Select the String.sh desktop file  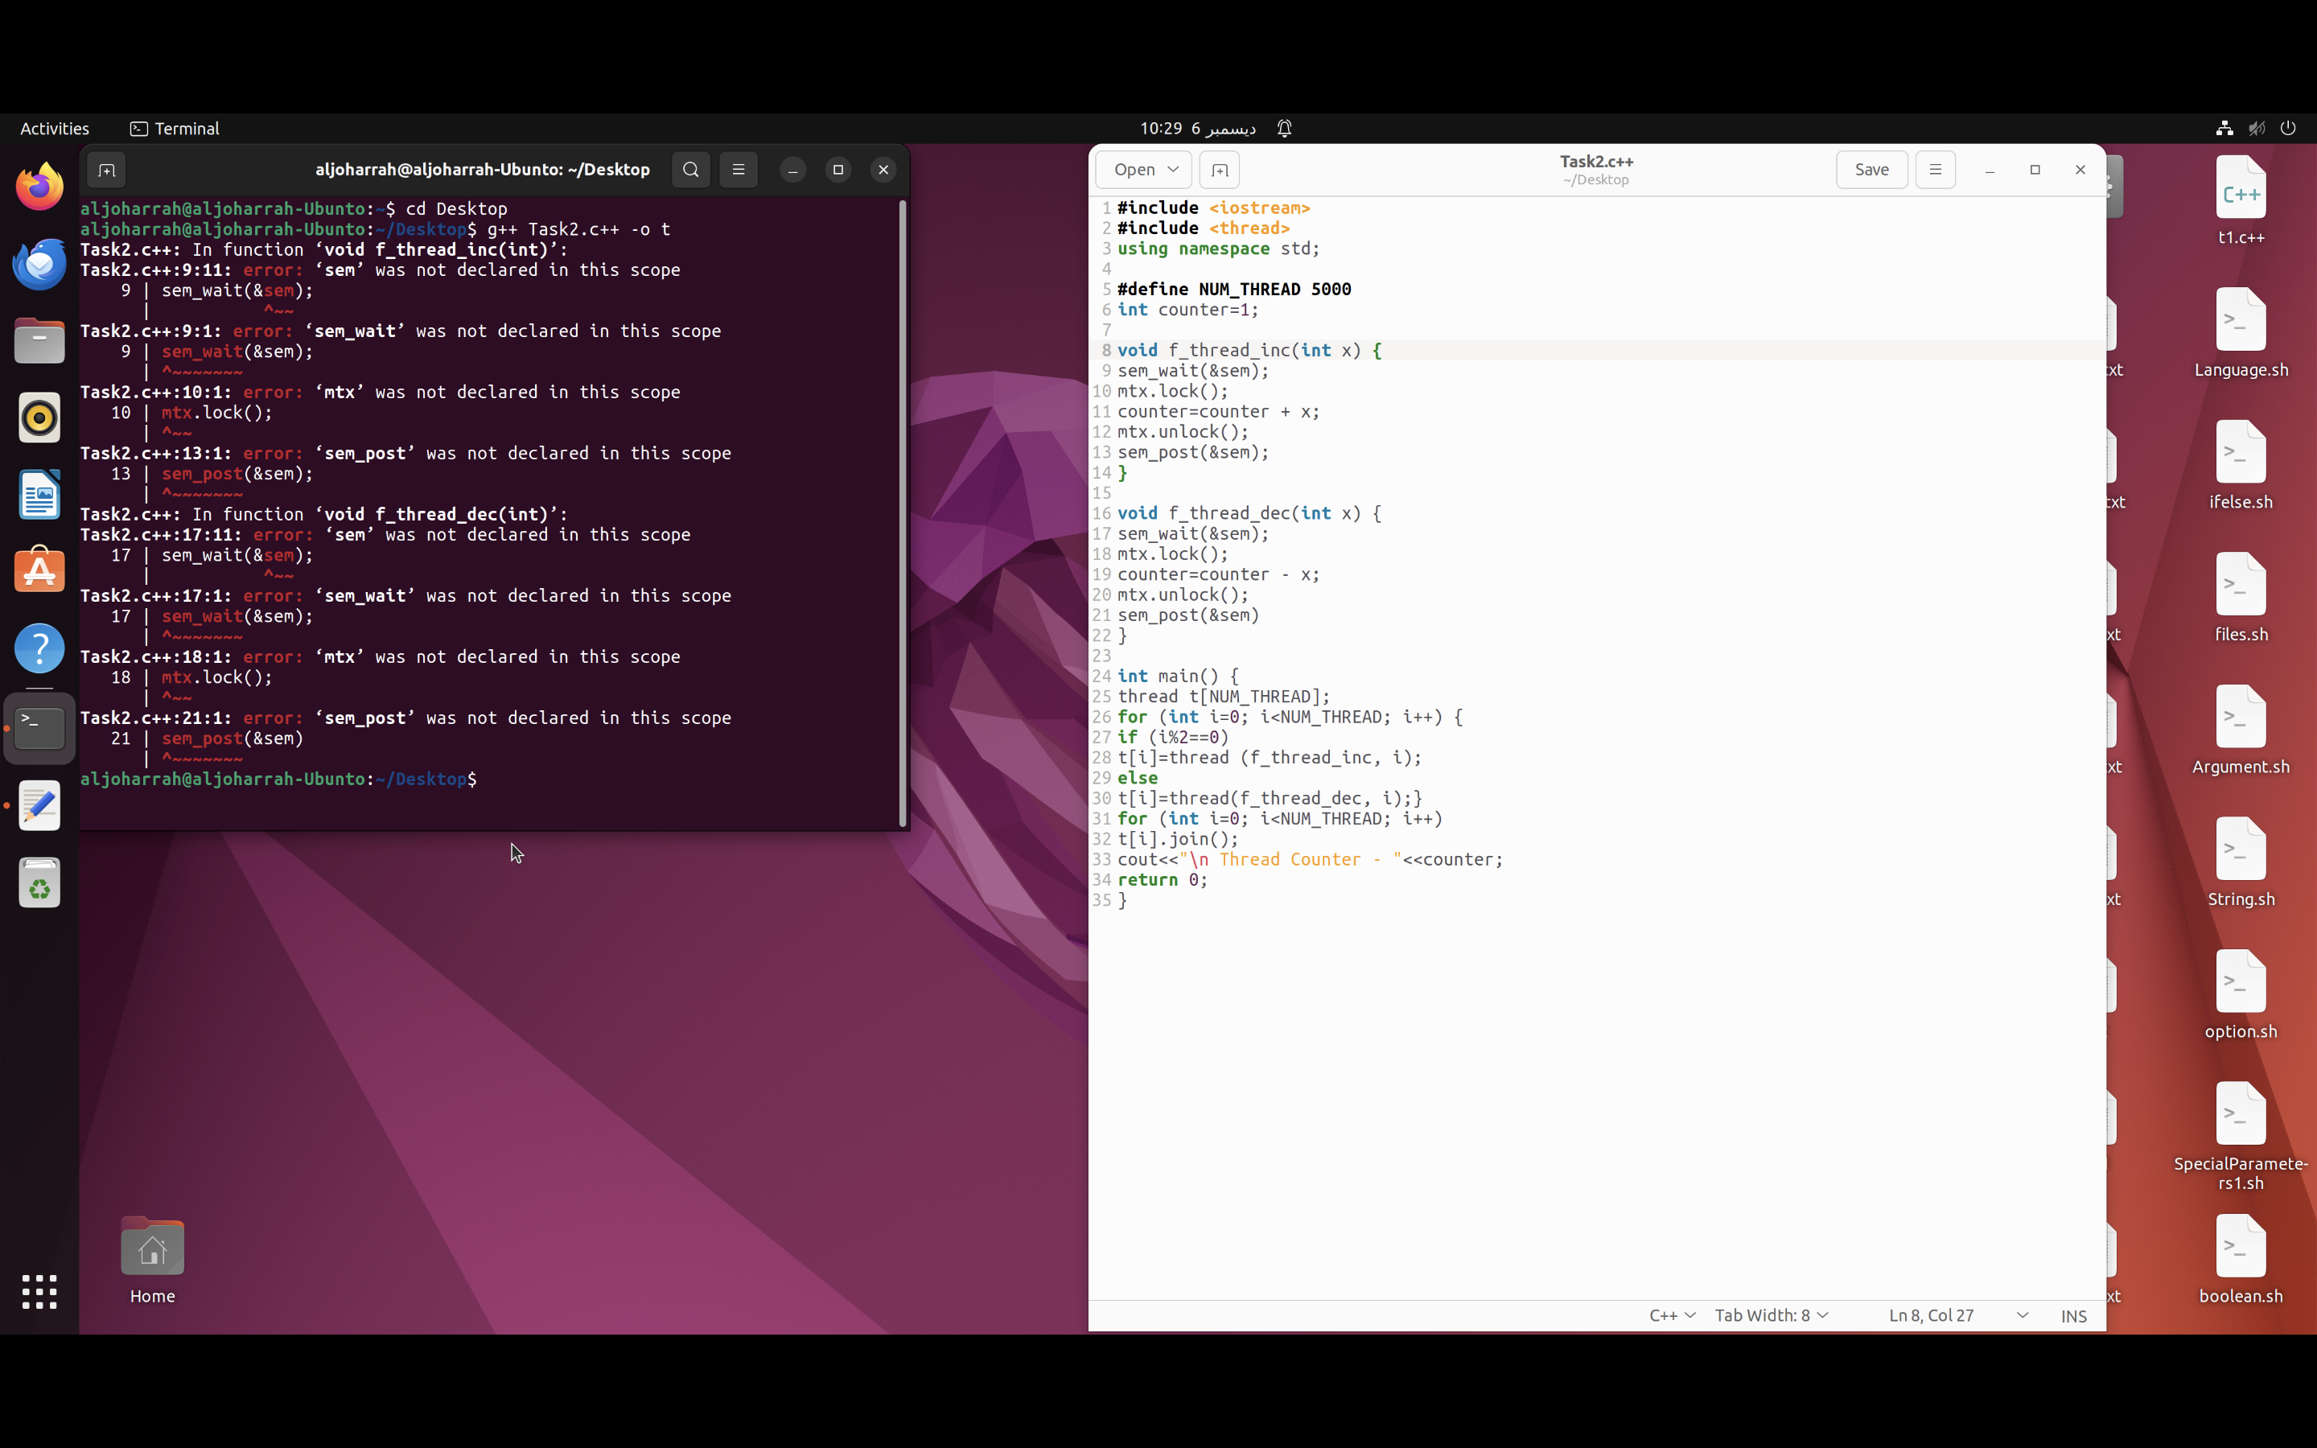(x=2241, y=863)
